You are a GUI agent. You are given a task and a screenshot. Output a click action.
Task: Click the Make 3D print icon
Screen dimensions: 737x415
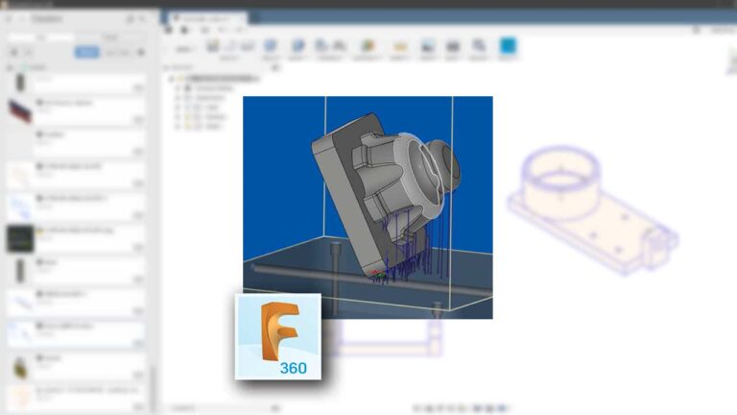(x=453, y=46)
